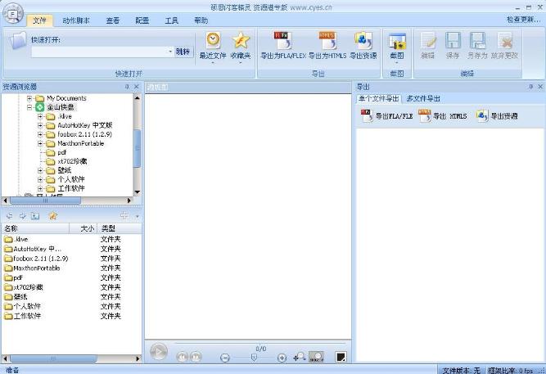Click 导出为HTML5 ribbon icon
The image size is (546, 374).
coord(327,41)
